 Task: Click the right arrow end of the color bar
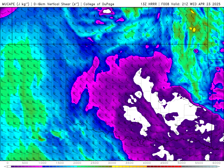point(219,167)
